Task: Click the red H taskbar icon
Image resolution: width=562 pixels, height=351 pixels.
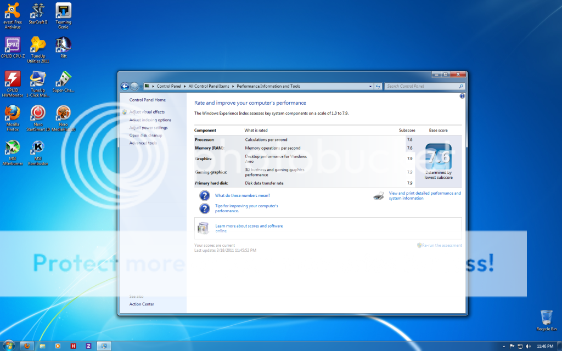Action: click(x=73, y=346)
